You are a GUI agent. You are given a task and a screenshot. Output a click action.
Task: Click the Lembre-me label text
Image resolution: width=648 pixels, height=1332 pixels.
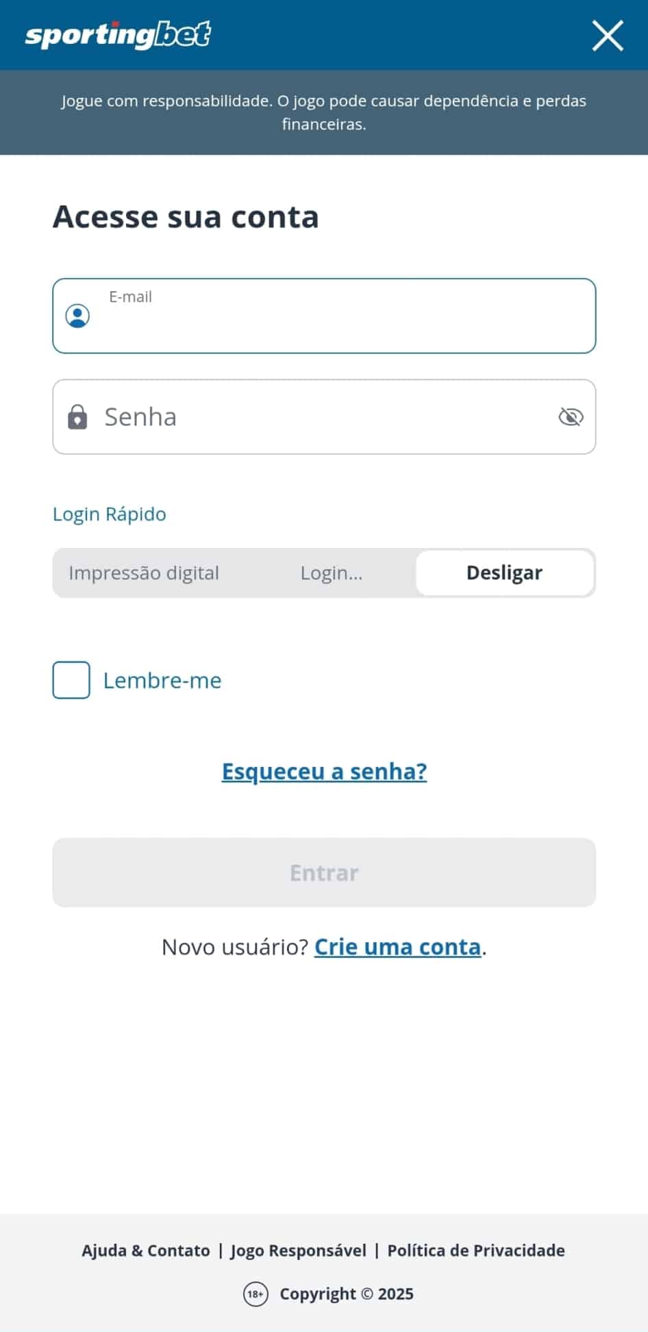pos(162,681)
